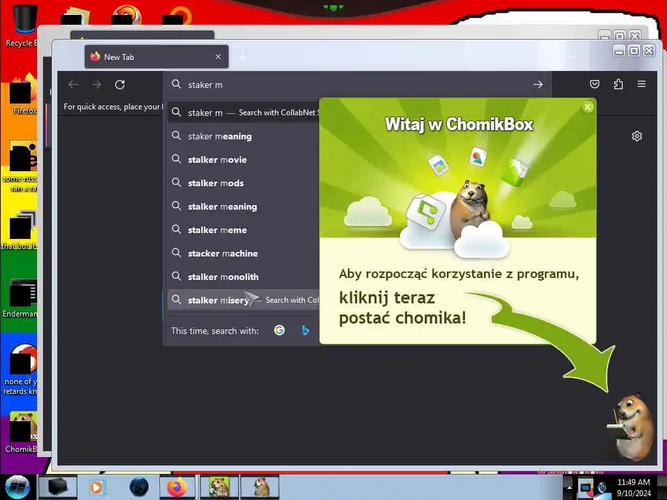The height and width of the screenshot is (500, 667).
Task: Open the Firefox taskbar button
Action: [x=177, y=487]
